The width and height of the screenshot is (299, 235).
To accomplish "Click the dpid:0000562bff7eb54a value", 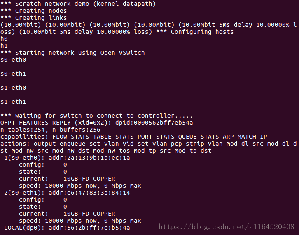I will [154, 123].
